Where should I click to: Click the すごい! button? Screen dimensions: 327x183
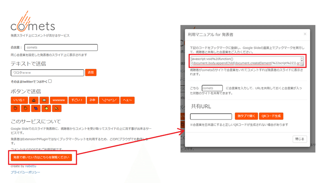click(x=77, y=100)
